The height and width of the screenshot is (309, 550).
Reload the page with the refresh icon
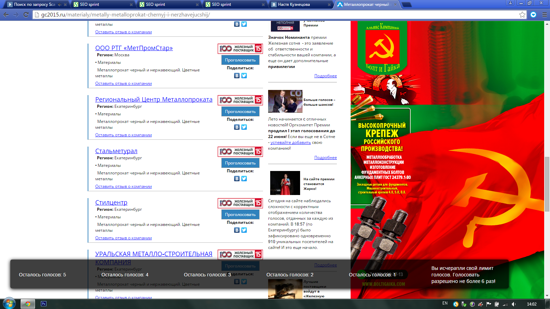click(26, 15)
